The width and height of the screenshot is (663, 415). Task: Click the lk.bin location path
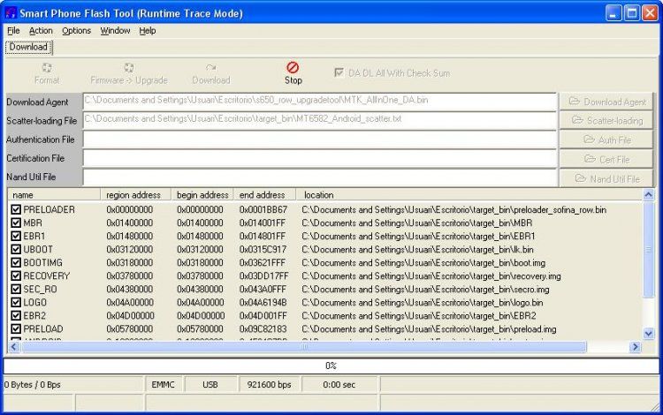click(417, 250)
